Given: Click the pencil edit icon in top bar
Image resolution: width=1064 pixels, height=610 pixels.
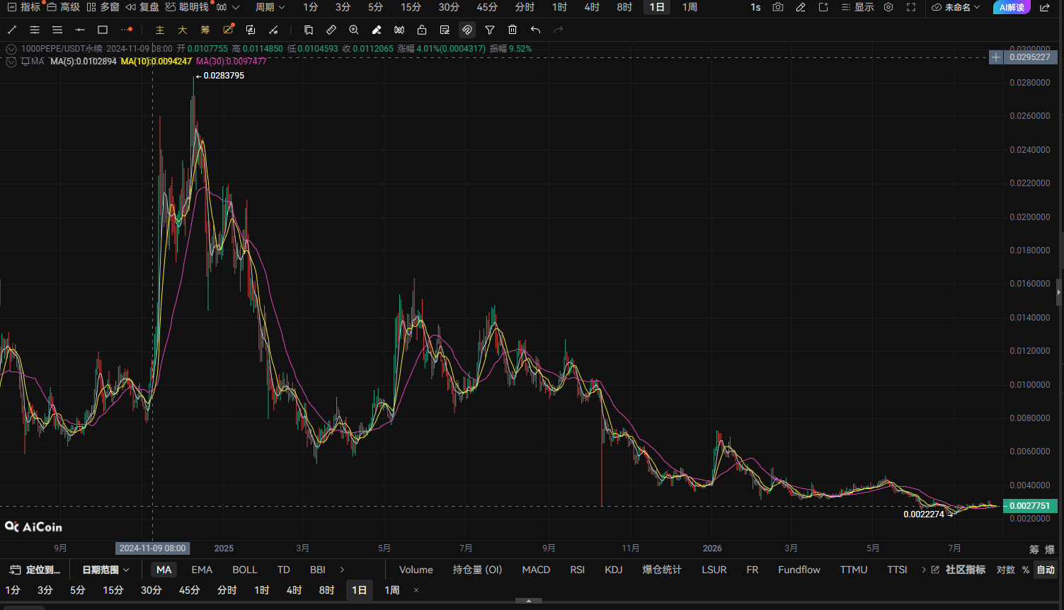Looking at the screenshot, I should click(801, 7).
